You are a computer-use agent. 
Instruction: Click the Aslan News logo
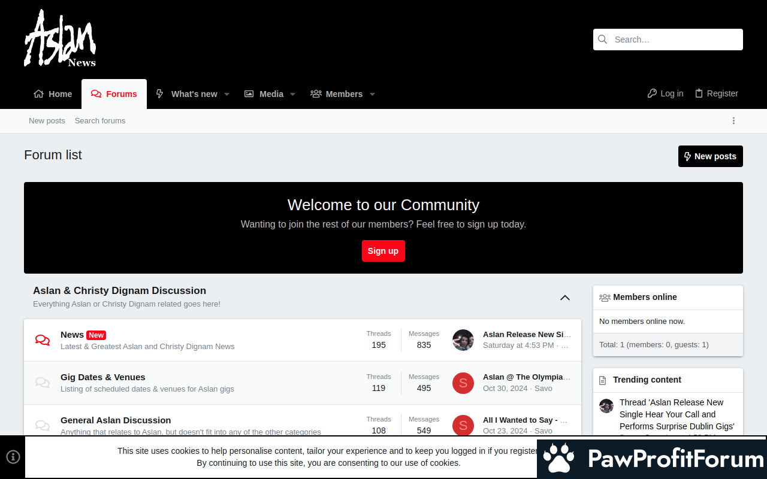pos(60,38)
